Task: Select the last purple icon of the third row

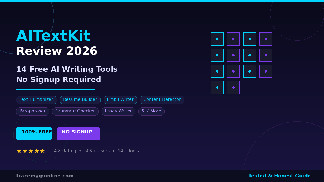Action: coord(266,71)
